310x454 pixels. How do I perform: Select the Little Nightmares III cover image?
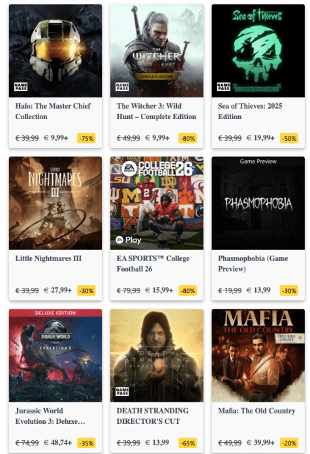coord(55,203)
